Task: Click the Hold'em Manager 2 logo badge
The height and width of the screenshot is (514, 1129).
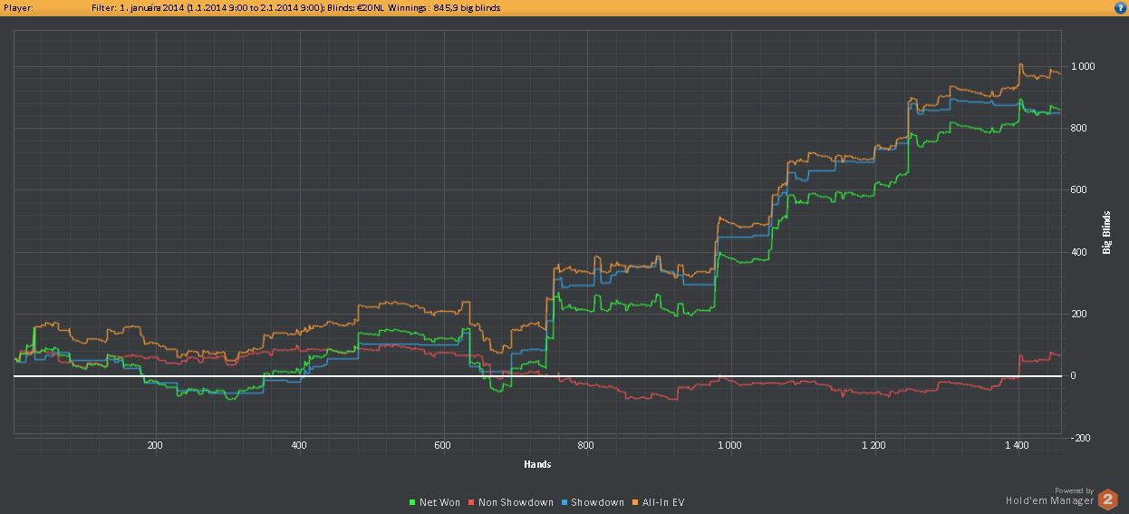Action: (1107, 499)
